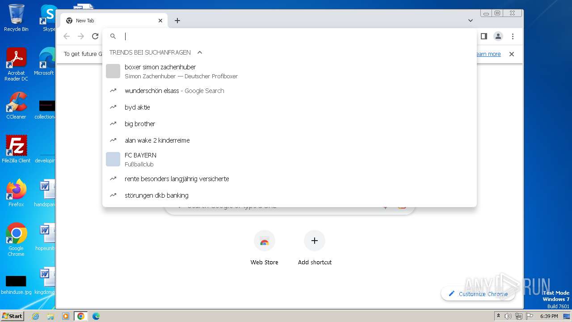
Task: Select the störungen dkb banking suggestion
Action: (x=290, y=195)
